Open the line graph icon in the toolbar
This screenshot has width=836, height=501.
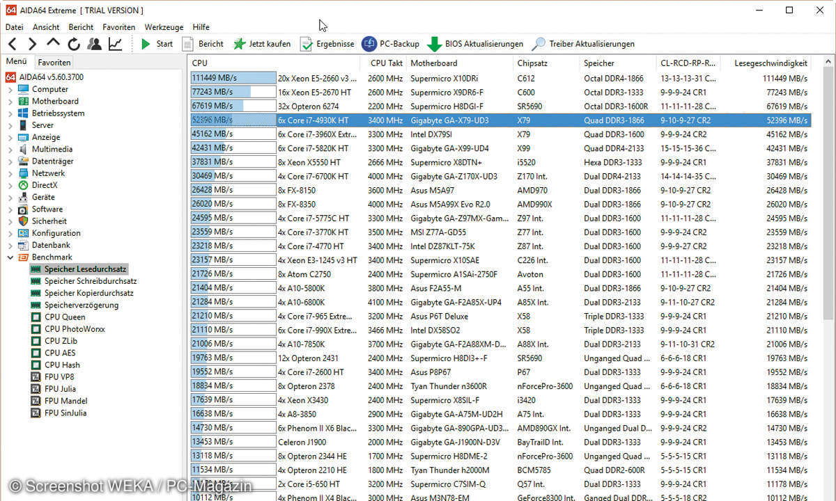pos(116,44)
